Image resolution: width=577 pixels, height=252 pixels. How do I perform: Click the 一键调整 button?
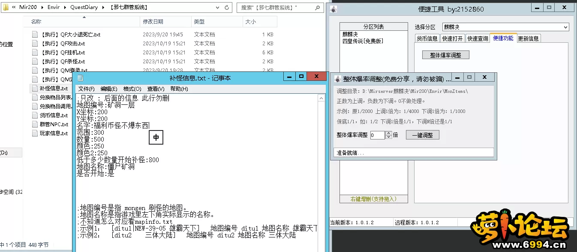point(422,135)
